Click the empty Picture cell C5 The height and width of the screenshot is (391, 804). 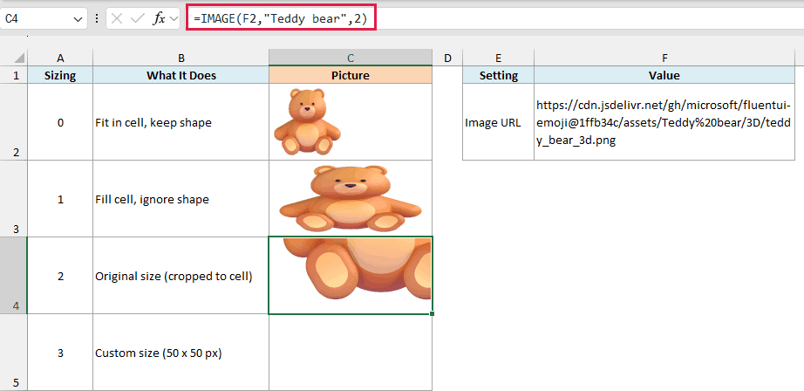coord(351,353)
